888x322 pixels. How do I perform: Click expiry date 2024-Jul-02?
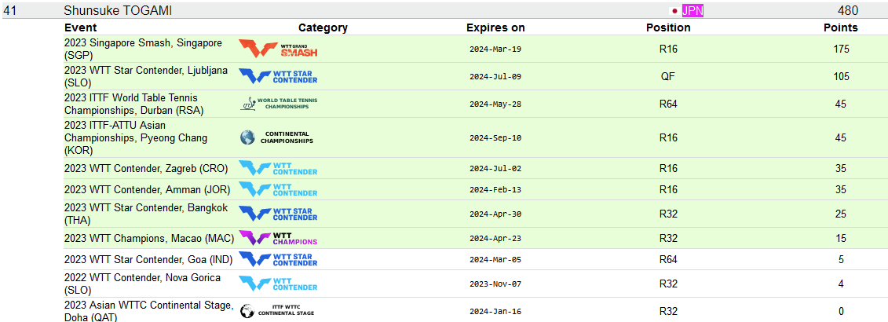(x=495, y=168)
